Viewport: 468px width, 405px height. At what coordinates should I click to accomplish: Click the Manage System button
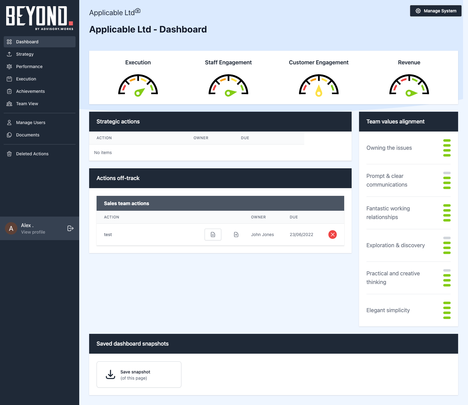[x=435, y=11]
